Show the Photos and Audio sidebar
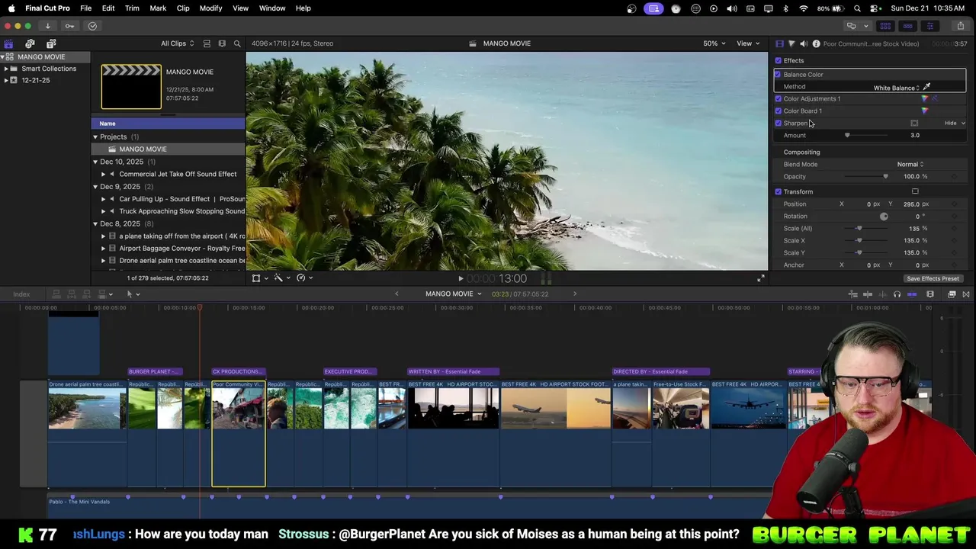 click(30, 43)
